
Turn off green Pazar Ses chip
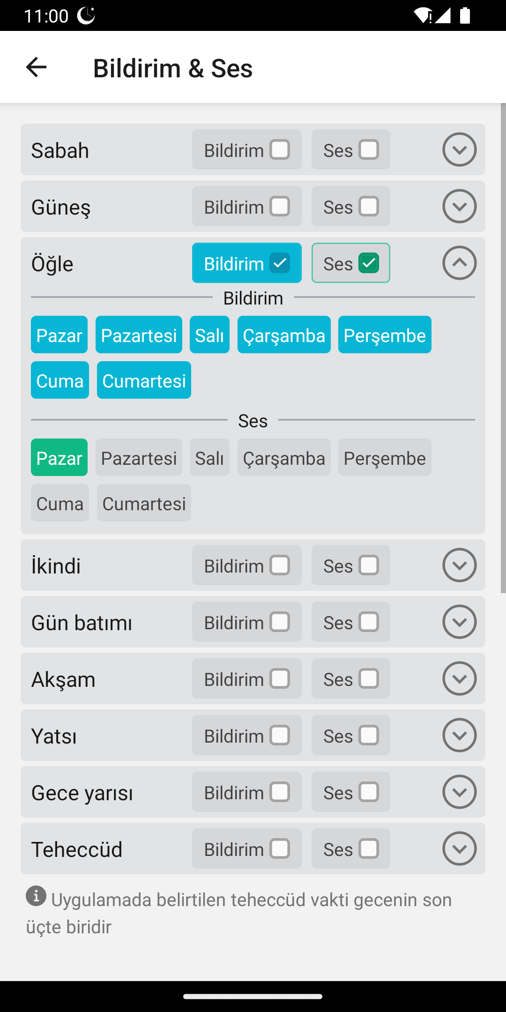click(59, 458)
